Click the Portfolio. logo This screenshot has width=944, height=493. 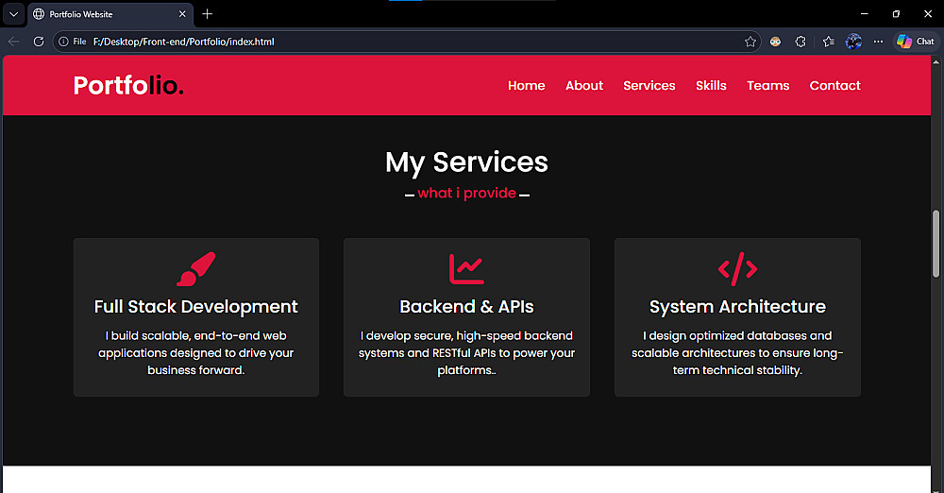pyautogui.click(x=128, y=86)
